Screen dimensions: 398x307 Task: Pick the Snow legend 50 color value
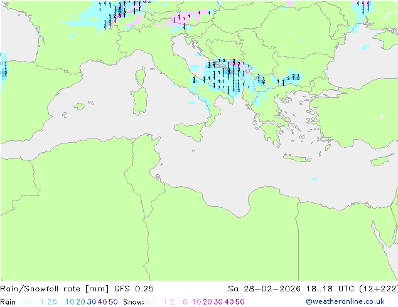click(x=240, y=302)
